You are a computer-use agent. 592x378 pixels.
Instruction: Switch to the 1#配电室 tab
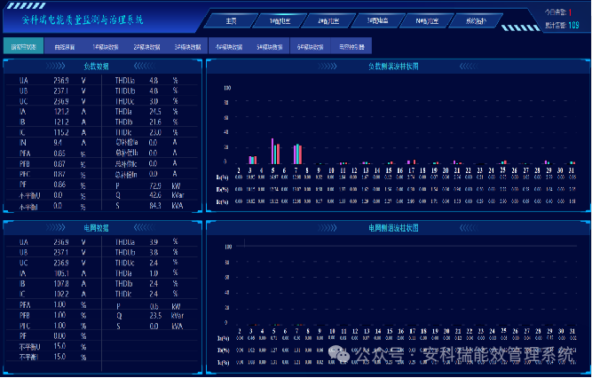point(280,20)
